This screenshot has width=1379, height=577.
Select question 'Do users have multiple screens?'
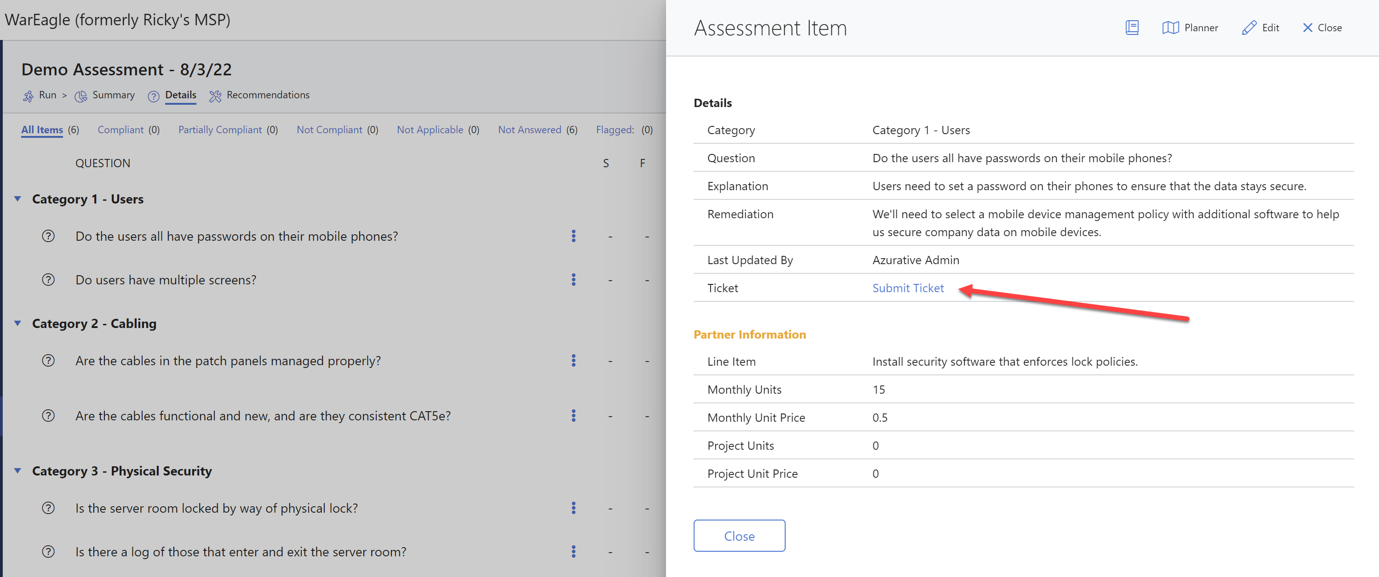pyautogui.click(x=166, y=280)
